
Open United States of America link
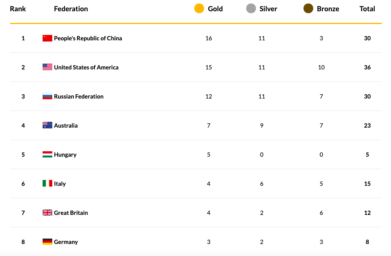click(x=86, y=67)
